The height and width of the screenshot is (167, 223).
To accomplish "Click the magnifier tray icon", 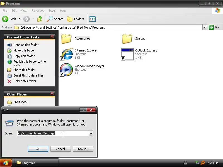I will 203,163.
